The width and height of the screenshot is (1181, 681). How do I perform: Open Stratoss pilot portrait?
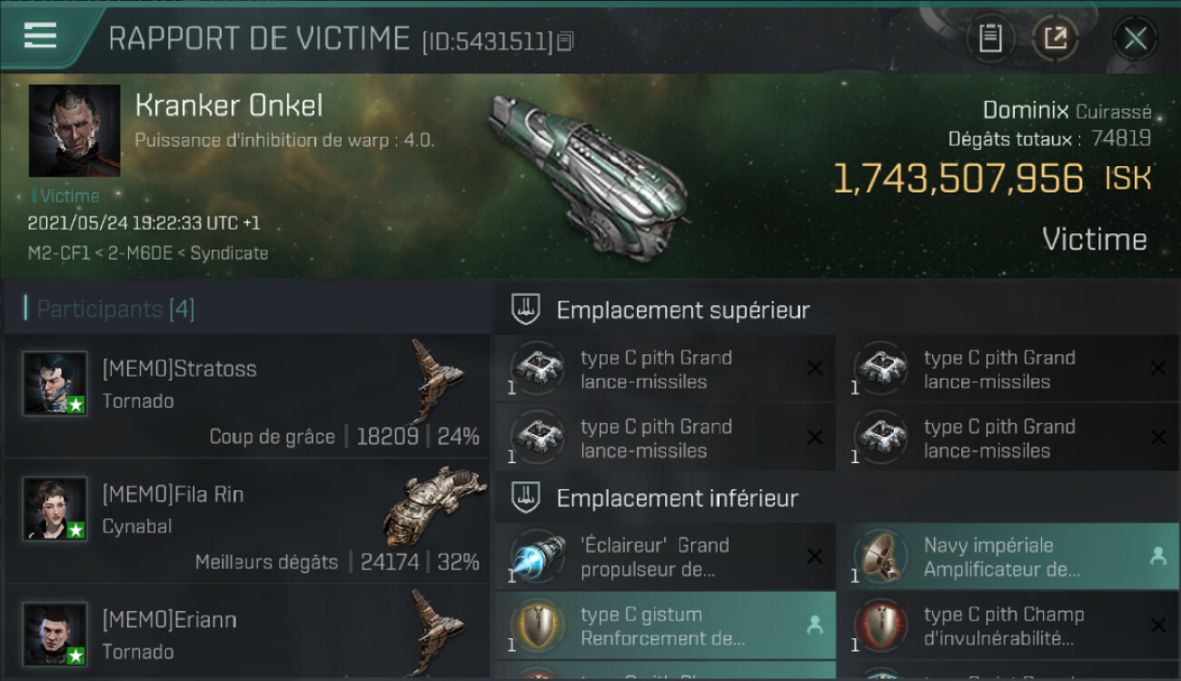click(x=55, y=383)
